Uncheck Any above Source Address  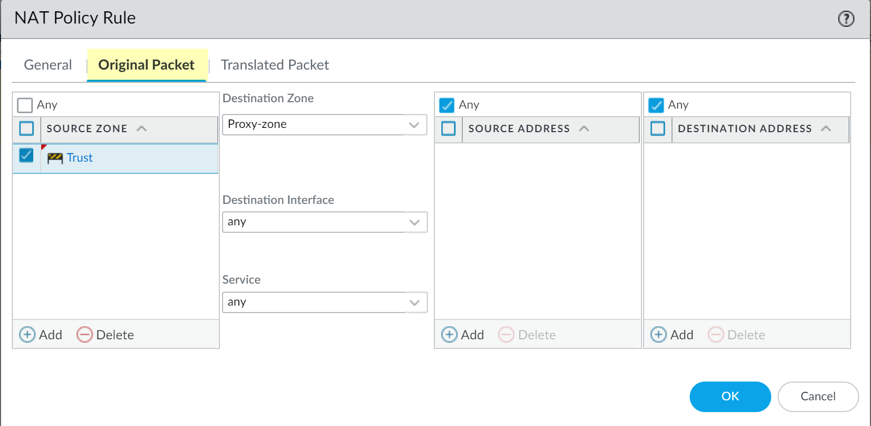[x=447, y=105]
